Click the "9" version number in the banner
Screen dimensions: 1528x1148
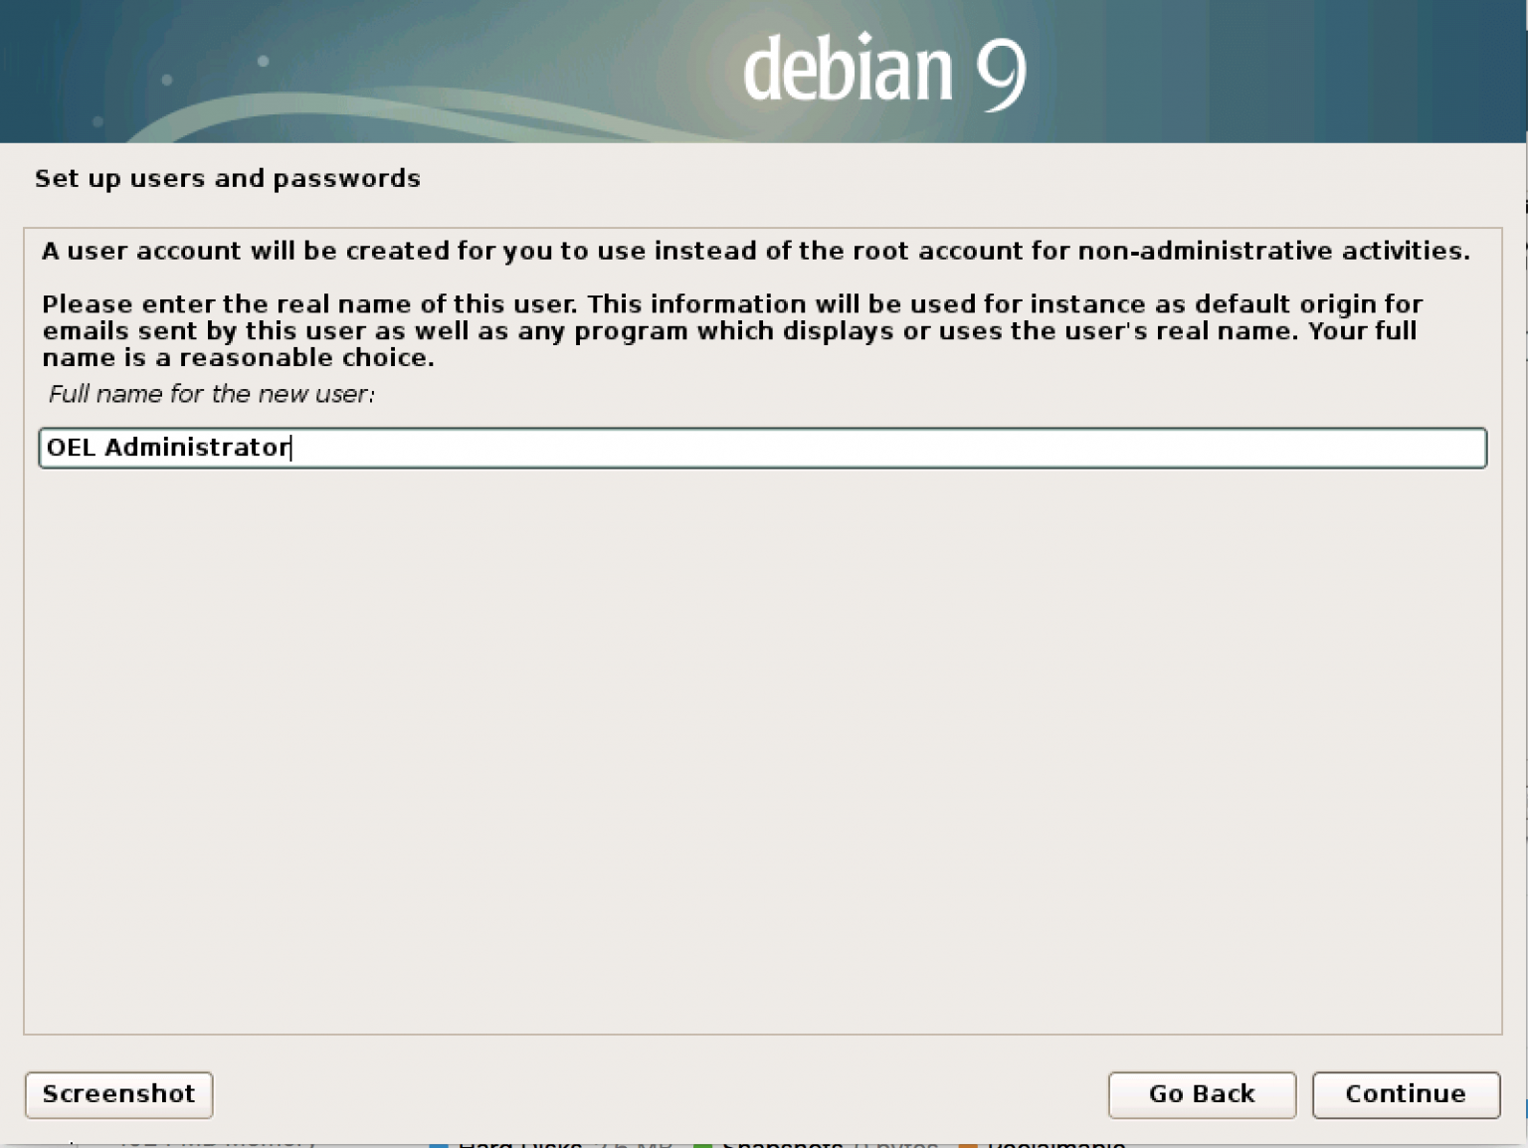[x=1000, y=72]
